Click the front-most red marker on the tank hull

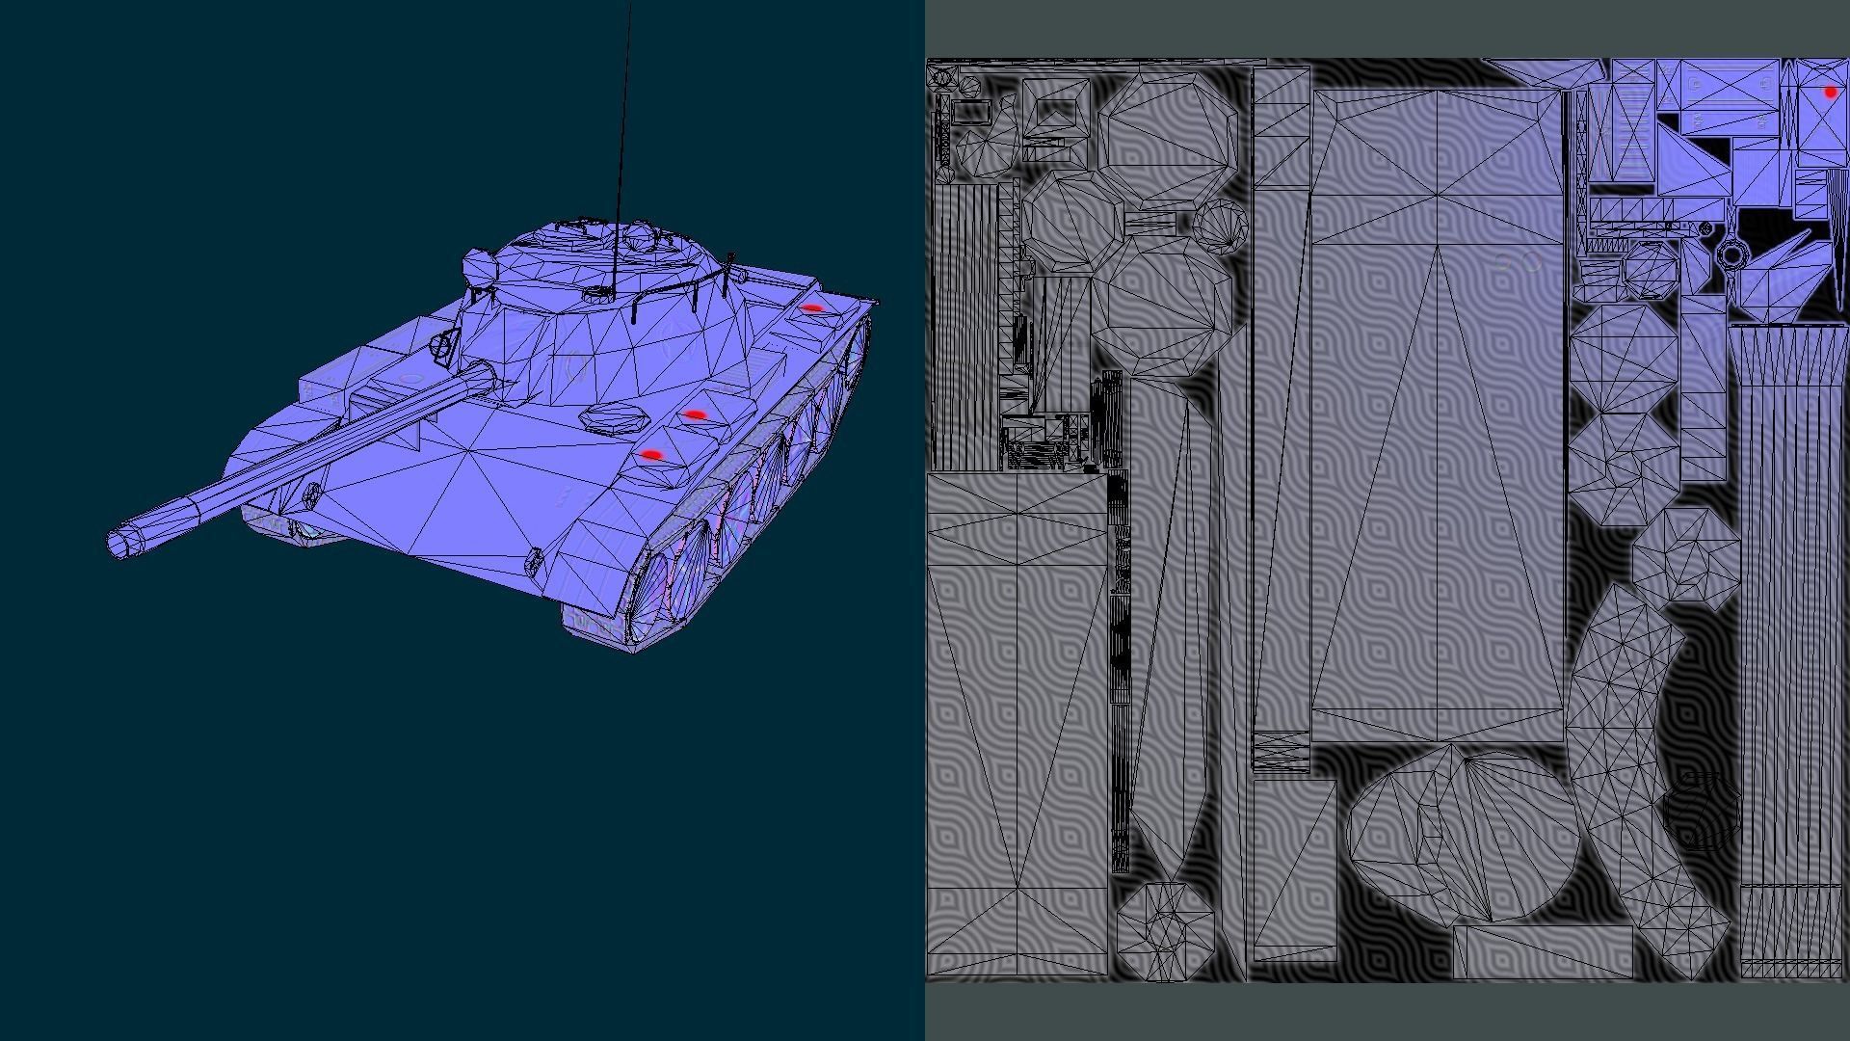(x=652, y=455)
